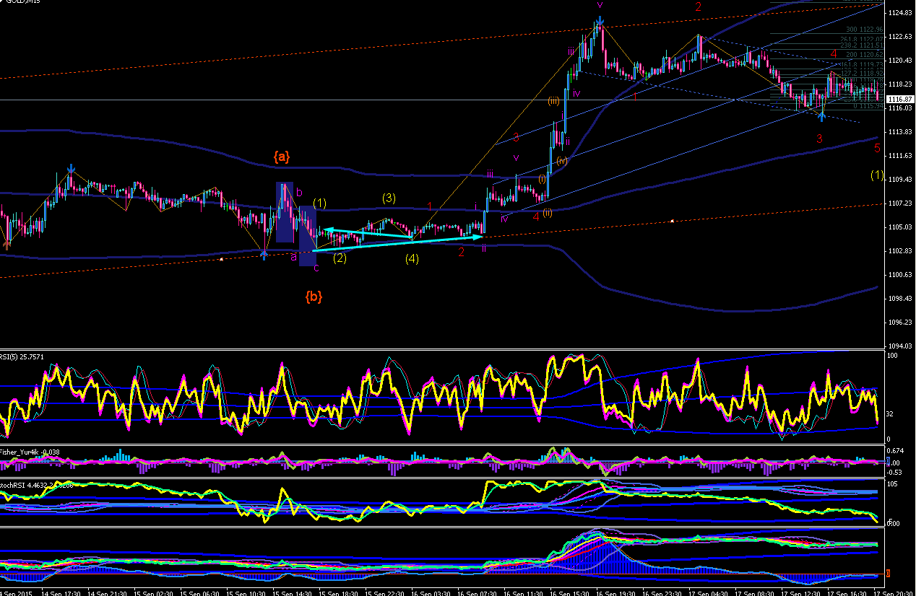The height and width of the screenshot is (596, 916).
Task: Click the 1096.23 price axis label
Action: click(x=900, y=323)
